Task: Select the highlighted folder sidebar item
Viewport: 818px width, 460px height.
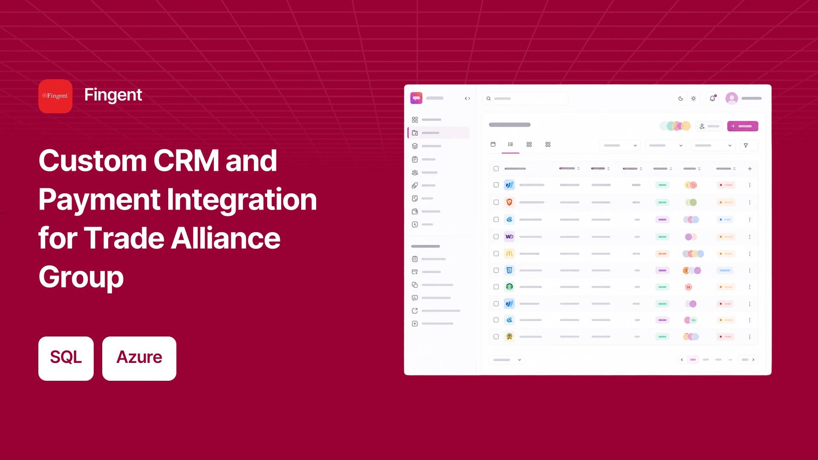Action: pos(439,133)
